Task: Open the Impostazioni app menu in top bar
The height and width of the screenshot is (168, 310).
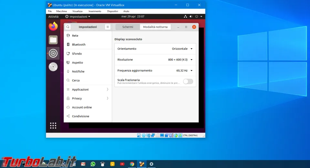Action: tap(78, 16)
